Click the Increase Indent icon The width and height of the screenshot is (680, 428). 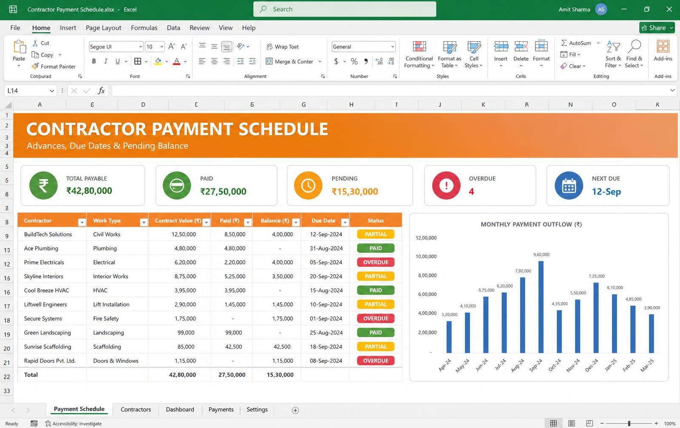tap(252, 61)
